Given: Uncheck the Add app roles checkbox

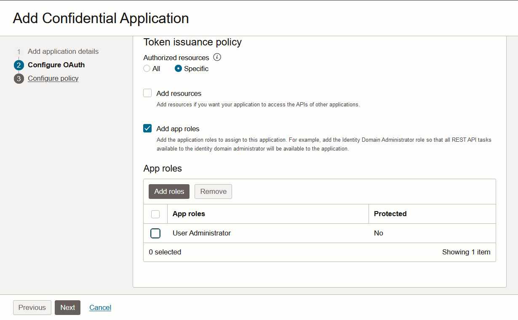Looking at the screenshot, I should pos(147,129).
